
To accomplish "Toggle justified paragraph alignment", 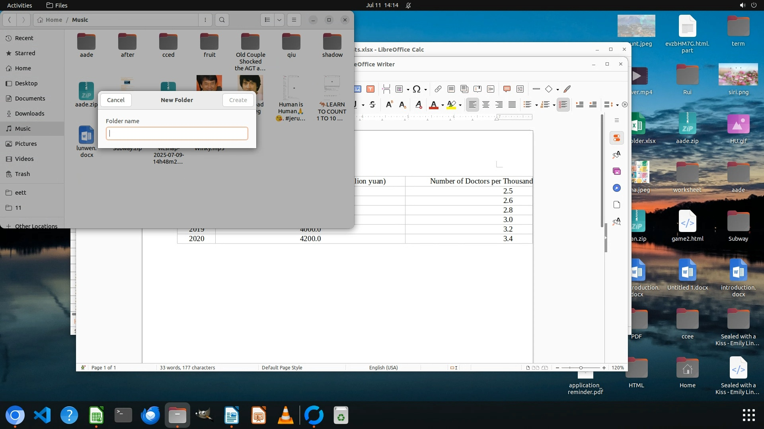I will (512, 104).
